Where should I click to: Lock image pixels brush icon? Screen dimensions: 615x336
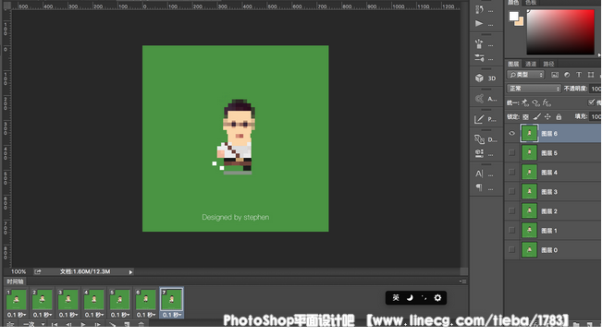click(537, 116)
